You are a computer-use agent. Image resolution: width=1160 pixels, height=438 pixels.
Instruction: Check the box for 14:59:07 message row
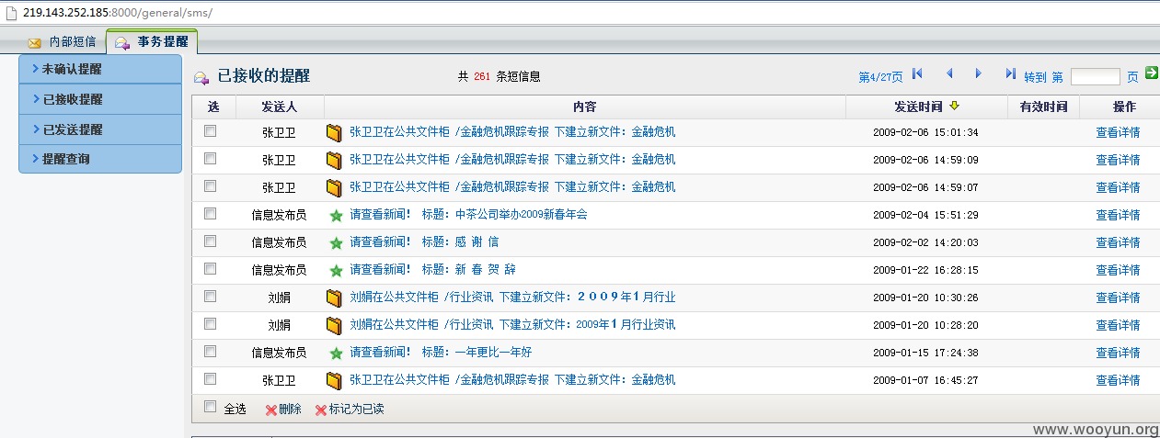coord(211,186)
